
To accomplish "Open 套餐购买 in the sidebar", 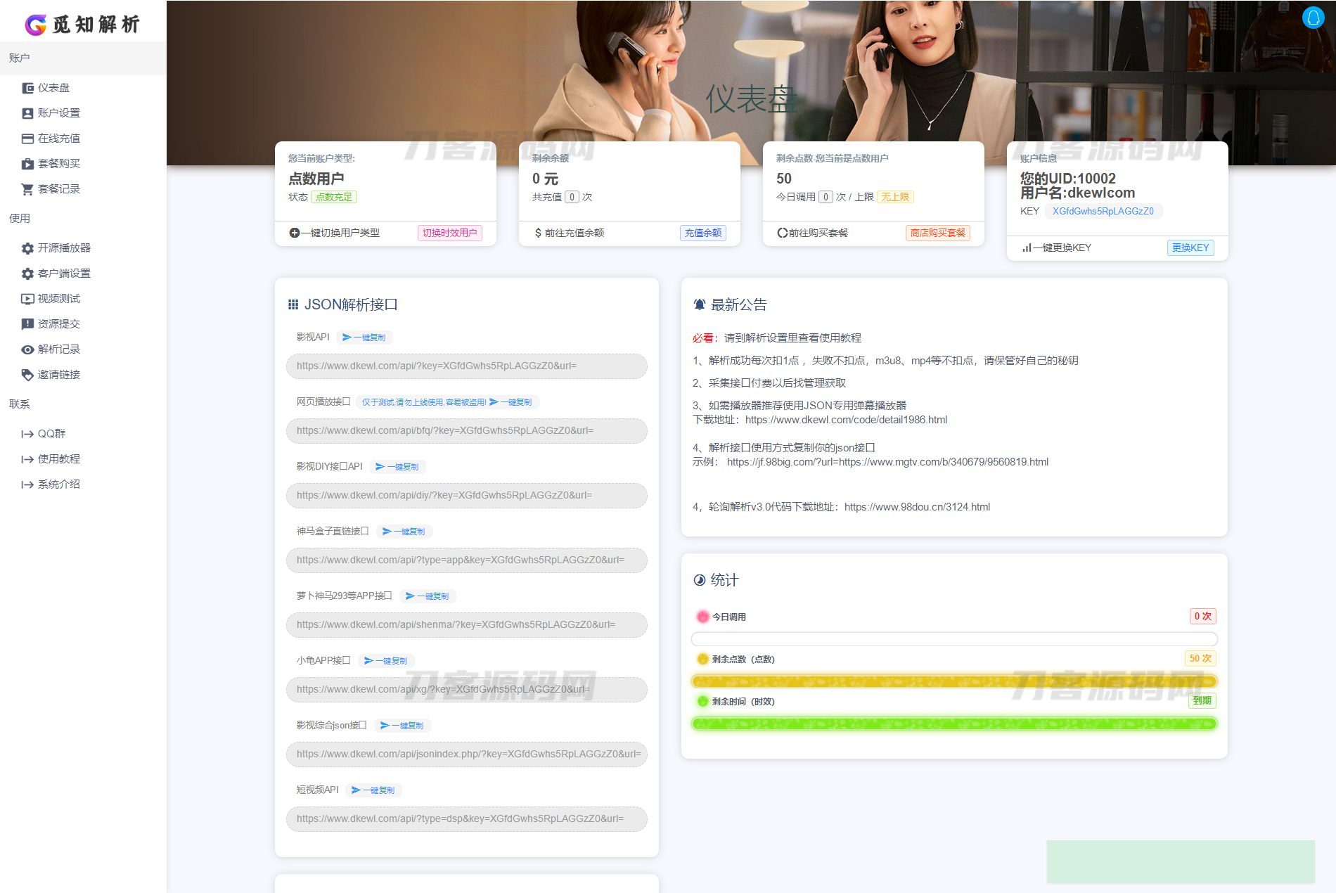I will [x=51, y=164].
